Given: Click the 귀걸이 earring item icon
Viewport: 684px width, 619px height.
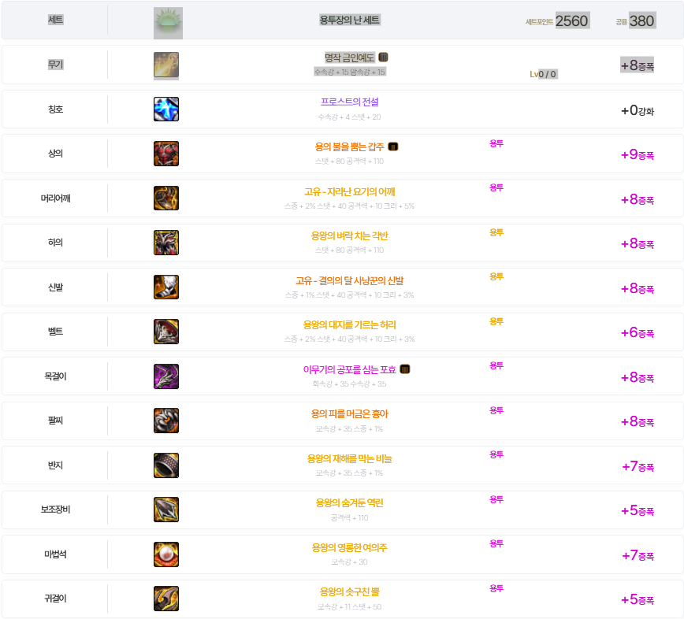Looking at the screenshot, I should point(166,599).
